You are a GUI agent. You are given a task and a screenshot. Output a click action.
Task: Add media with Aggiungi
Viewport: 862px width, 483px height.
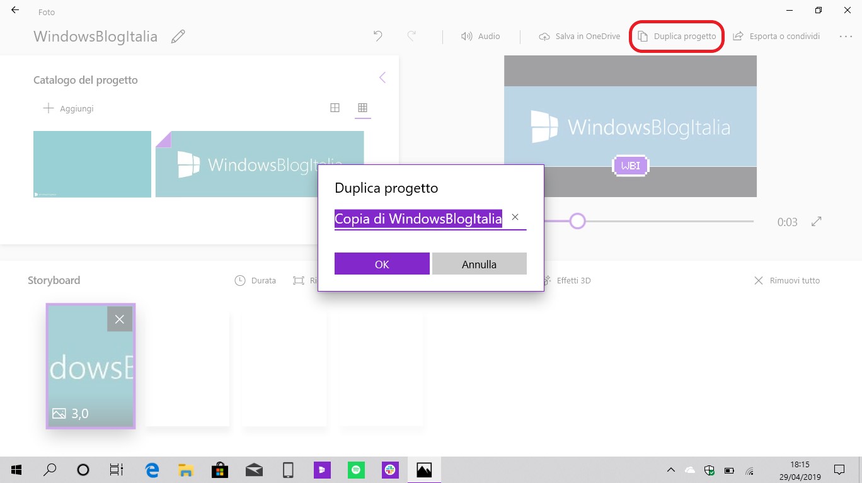[x=68, y=108]
